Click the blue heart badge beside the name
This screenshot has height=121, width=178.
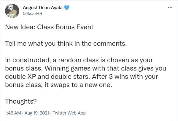(x=66, y=8)
